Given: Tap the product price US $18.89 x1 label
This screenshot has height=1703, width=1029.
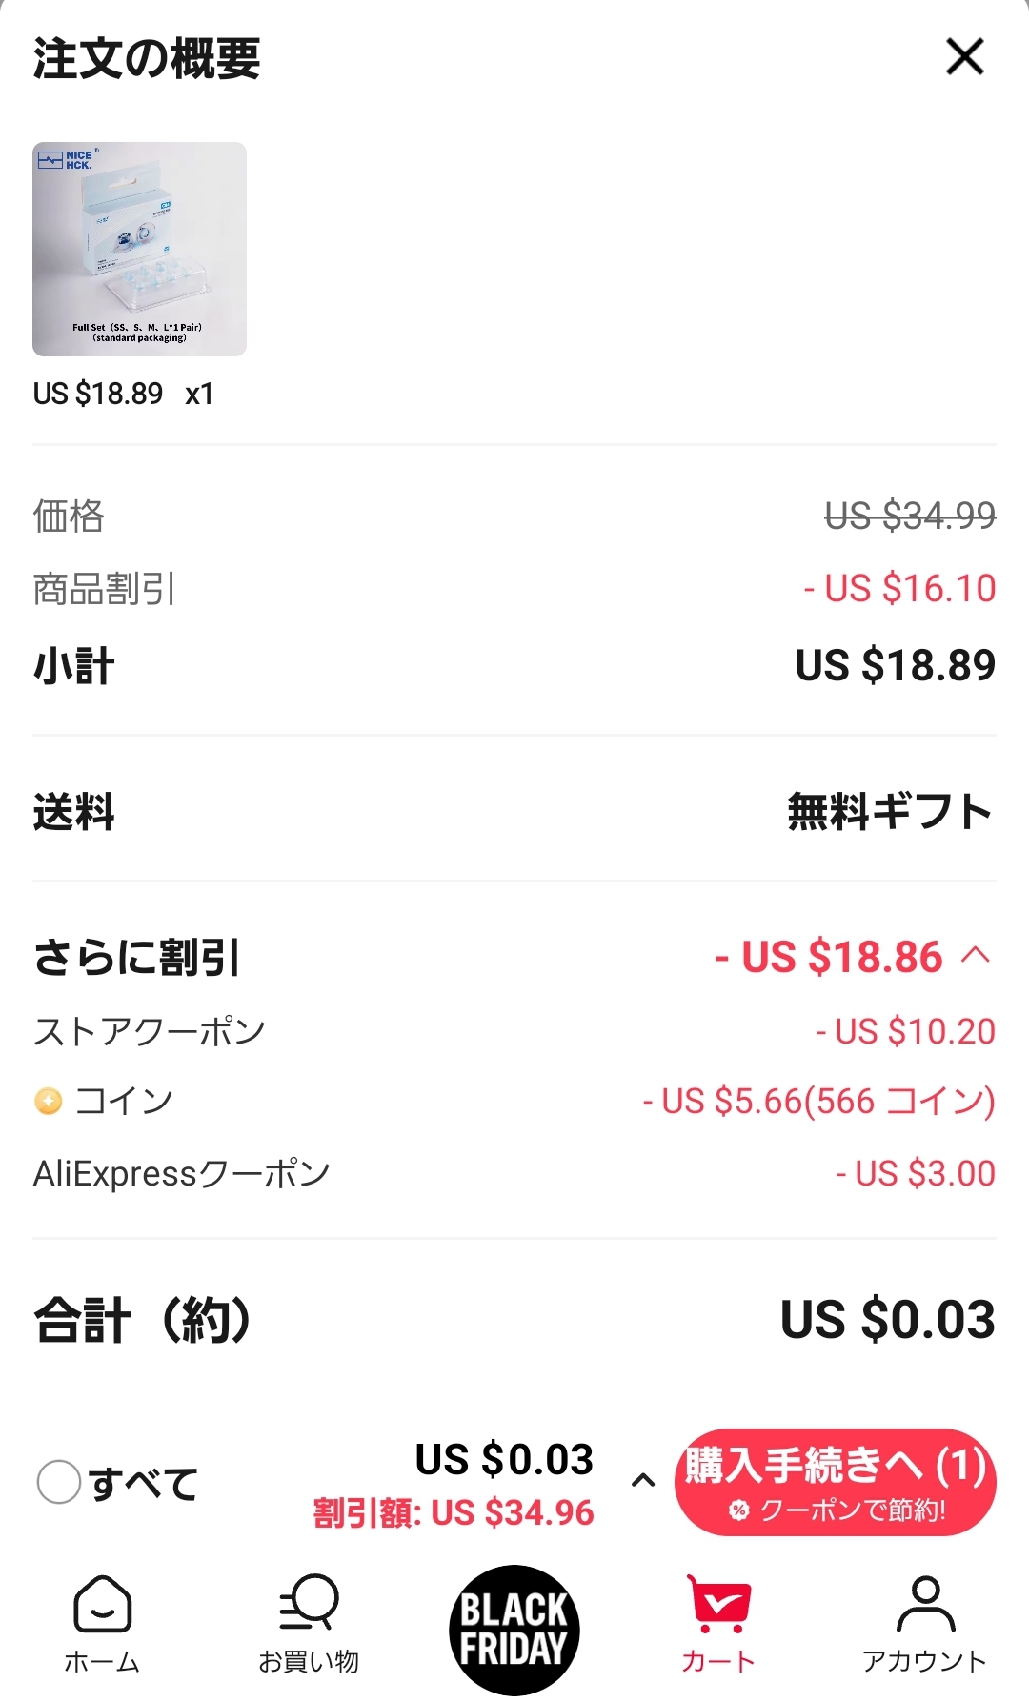Looking at the screenshot, I should point(123,394).
